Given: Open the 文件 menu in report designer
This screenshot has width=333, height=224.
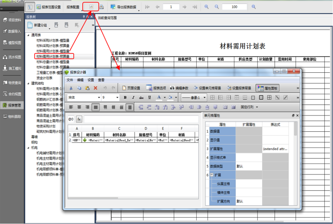Looking at the screenshot, I should (70, 80).
